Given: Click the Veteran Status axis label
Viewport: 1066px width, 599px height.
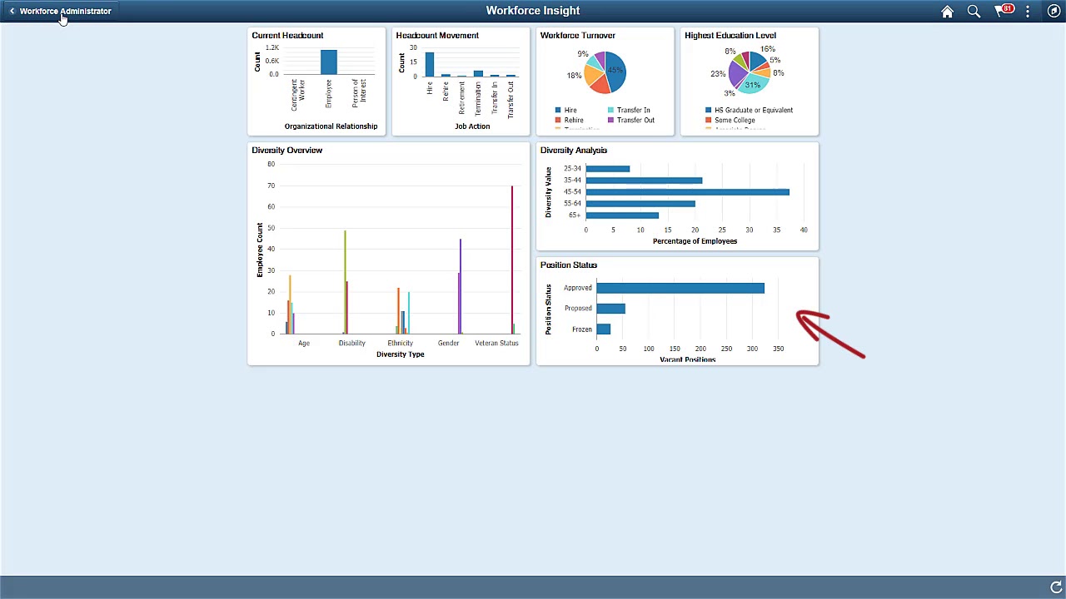Looking at the screenshot, I should [x=496, y=343].
